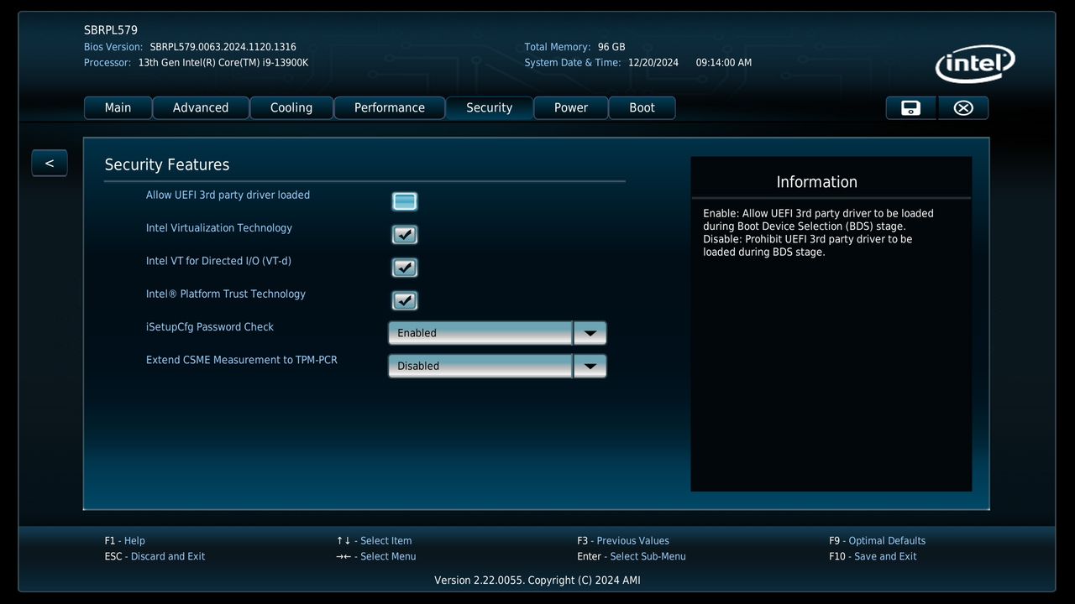Click the exit X icon button
Screen dimensions: 1075x604
click(963, 107)
